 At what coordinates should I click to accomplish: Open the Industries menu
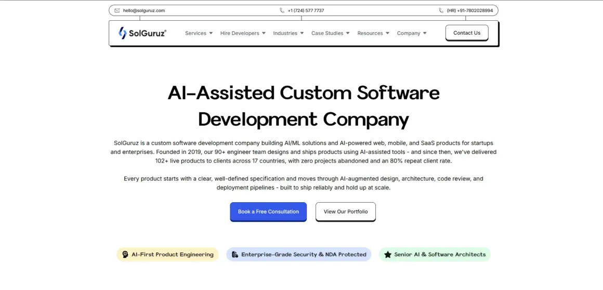coord(285,33)
